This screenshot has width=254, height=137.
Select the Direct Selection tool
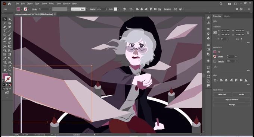[x=10, y=19]
